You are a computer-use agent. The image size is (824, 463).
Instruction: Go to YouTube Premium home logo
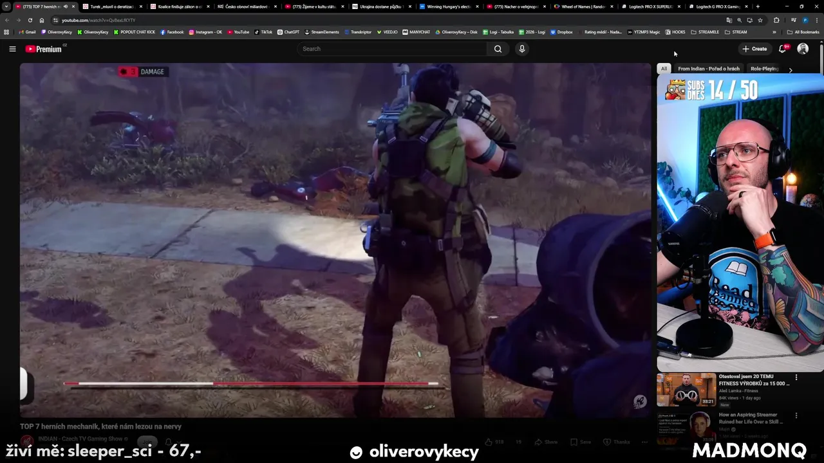click(x=44, y=49)
